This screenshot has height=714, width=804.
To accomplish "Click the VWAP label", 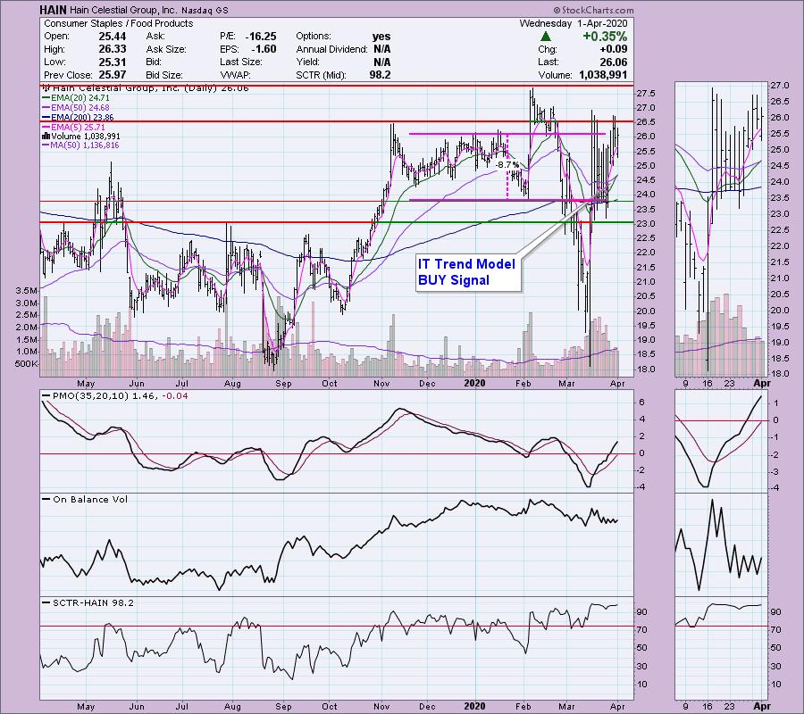I will pyautogui.click(x=235, y=75).
